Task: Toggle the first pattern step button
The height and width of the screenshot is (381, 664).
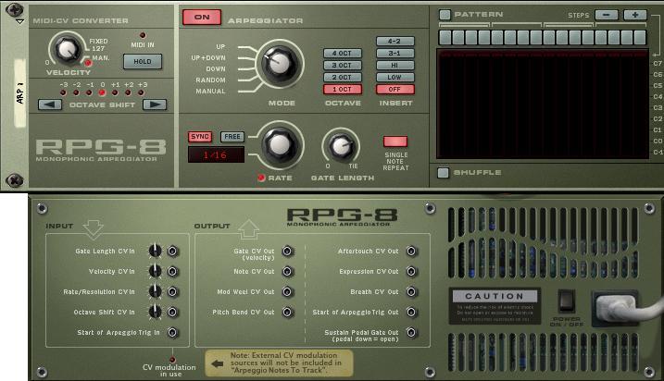Action: [445, 37]
